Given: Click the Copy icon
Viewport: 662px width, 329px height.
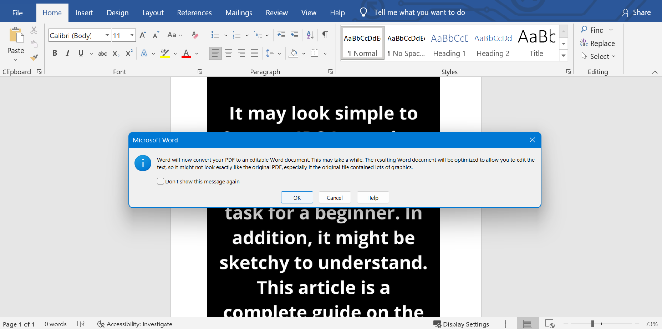Looking at the screenshot, I should point(34,44).
